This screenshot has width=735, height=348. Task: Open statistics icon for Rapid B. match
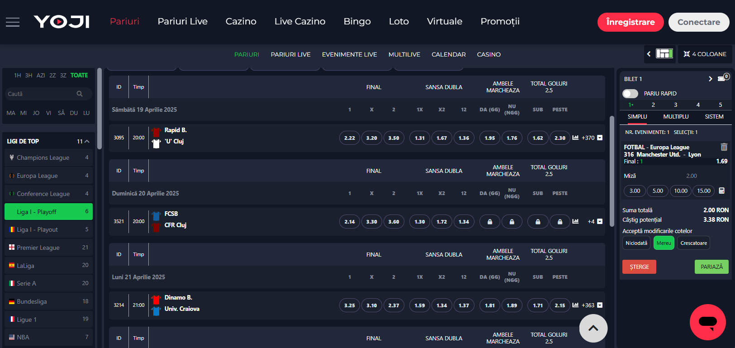(x=575, y=138)
